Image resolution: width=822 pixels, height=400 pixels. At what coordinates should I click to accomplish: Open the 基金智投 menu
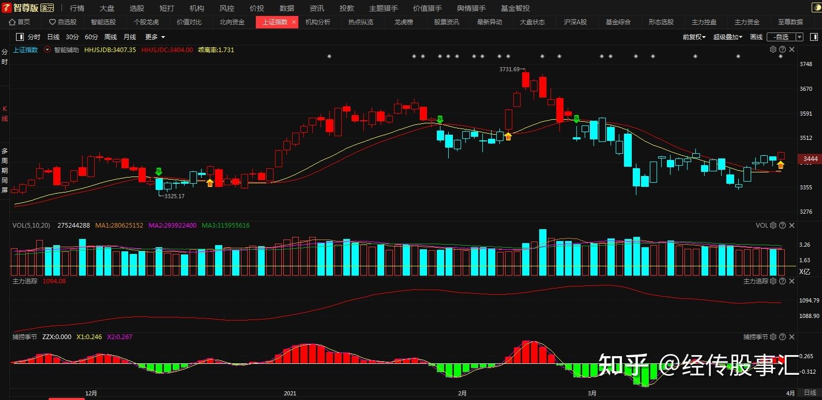pos(515,8)
